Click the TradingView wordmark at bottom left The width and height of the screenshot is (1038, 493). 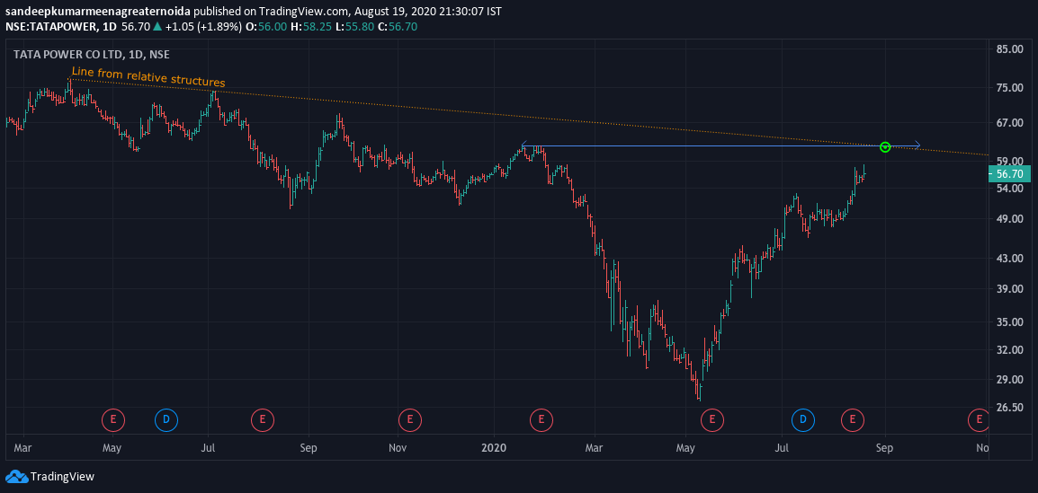tap(63, 477)
